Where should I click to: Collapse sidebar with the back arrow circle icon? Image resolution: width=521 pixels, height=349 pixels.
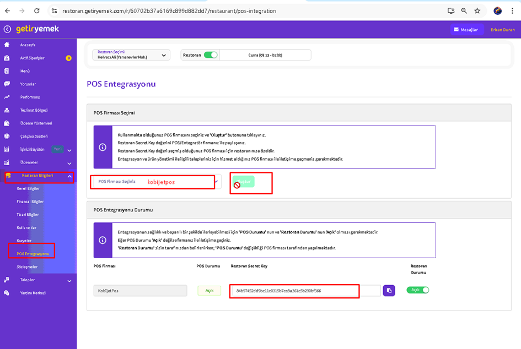tap(7, 29)
